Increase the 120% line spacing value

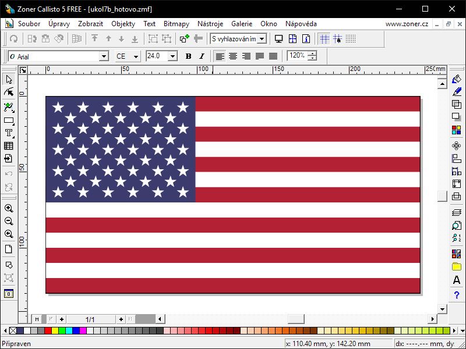click(x=312, y=54)
